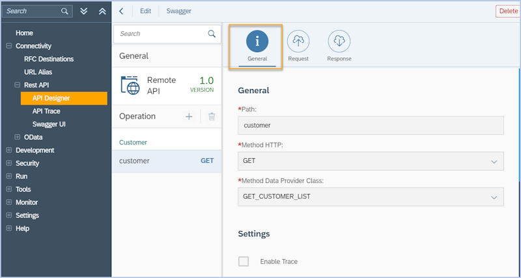Select API Trace in navigation tree
521x278 pixels.
[x=46, y=111]
